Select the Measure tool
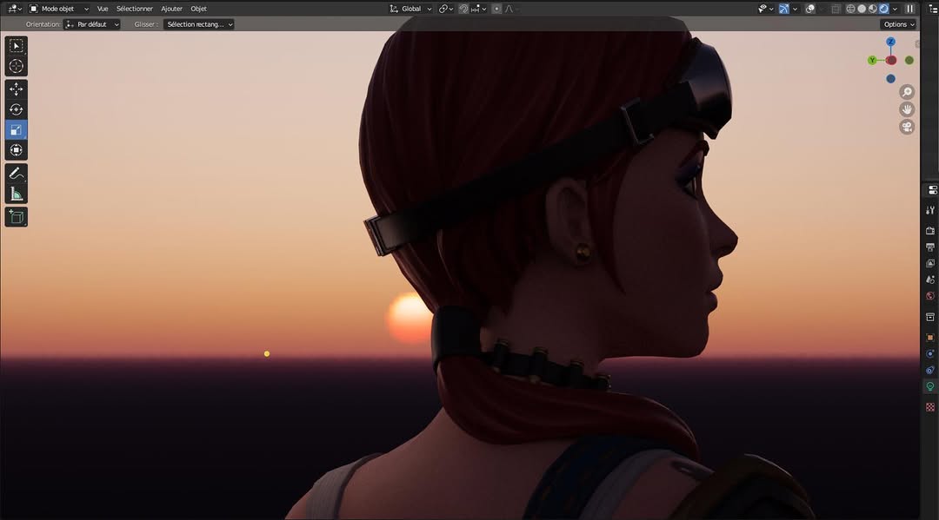This screenshot has height=520, width=939. 17,194
